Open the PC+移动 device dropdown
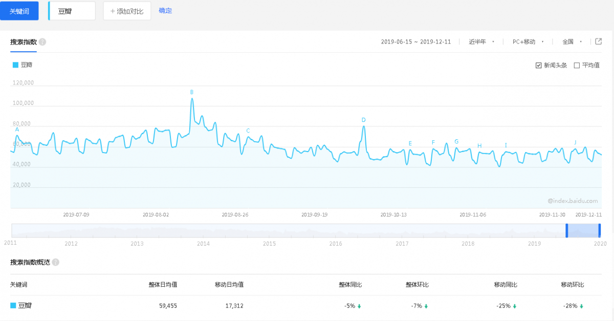 click(528, 42)
